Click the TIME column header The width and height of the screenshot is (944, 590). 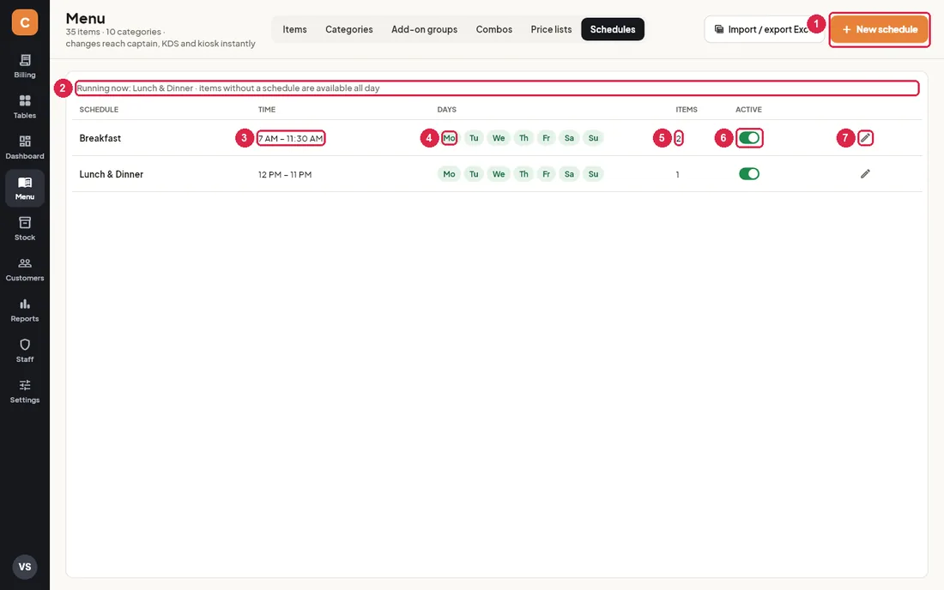(267, 110)
